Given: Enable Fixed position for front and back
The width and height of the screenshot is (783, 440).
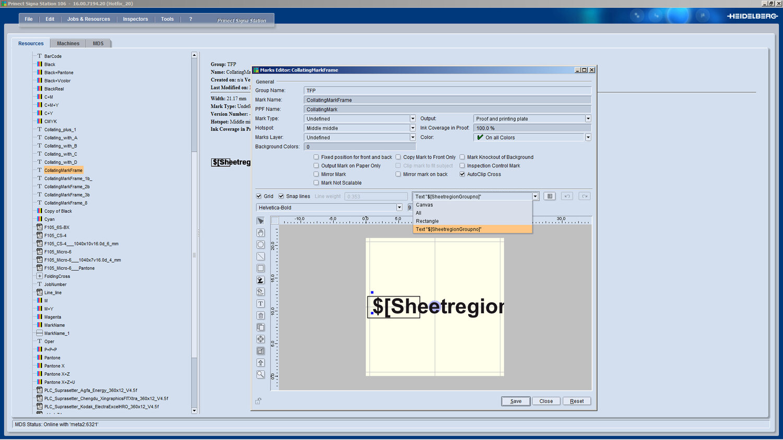Looking at the screenshot, I should tap(316, 157).
